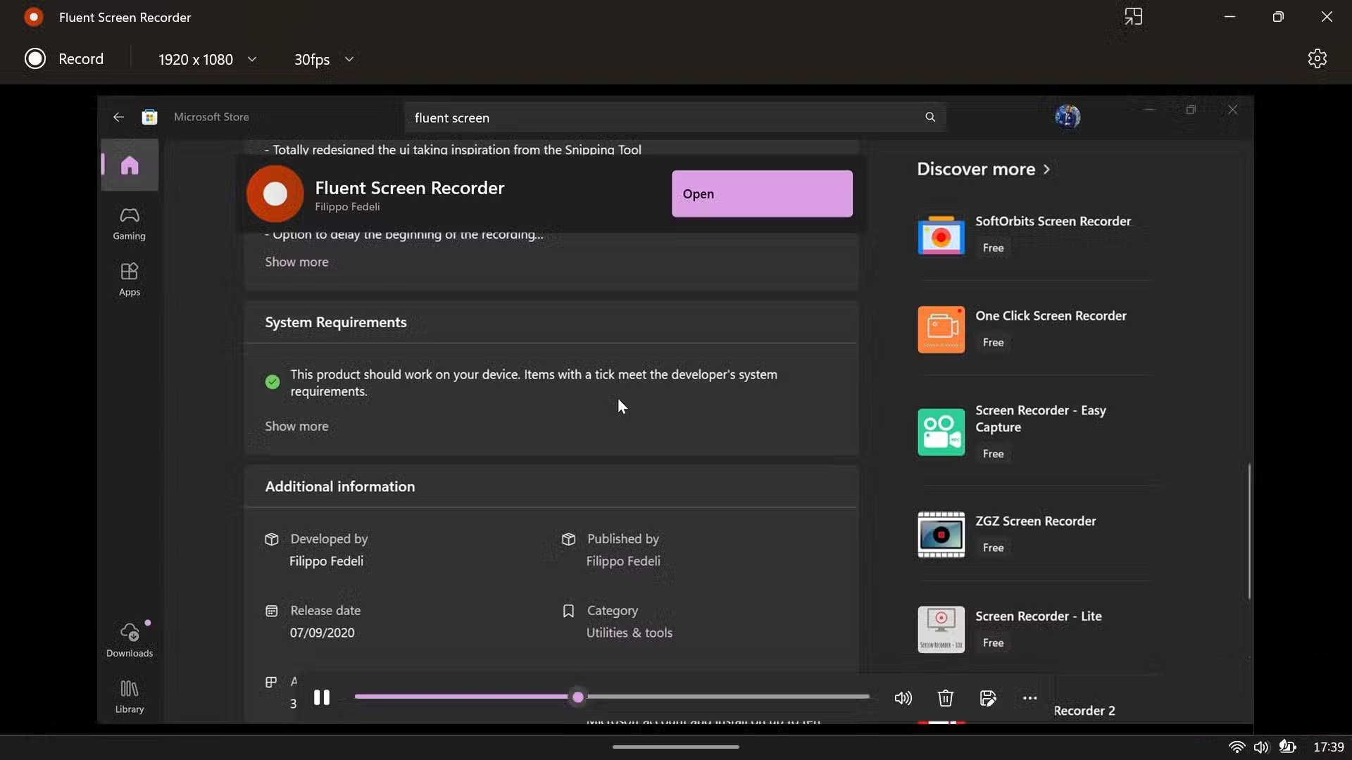Mute the playback audio

(x=903, y=698)
